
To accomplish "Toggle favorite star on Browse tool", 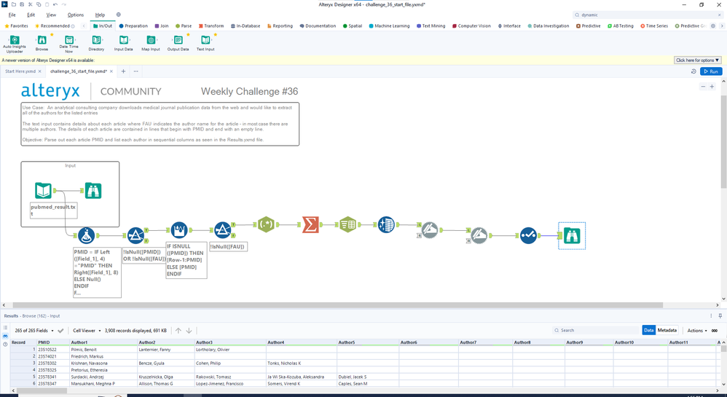I will pyautogui.click(x=52, y=35).
